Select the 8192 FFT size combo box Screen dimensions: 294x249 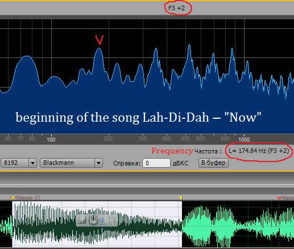tap(19, 163)
